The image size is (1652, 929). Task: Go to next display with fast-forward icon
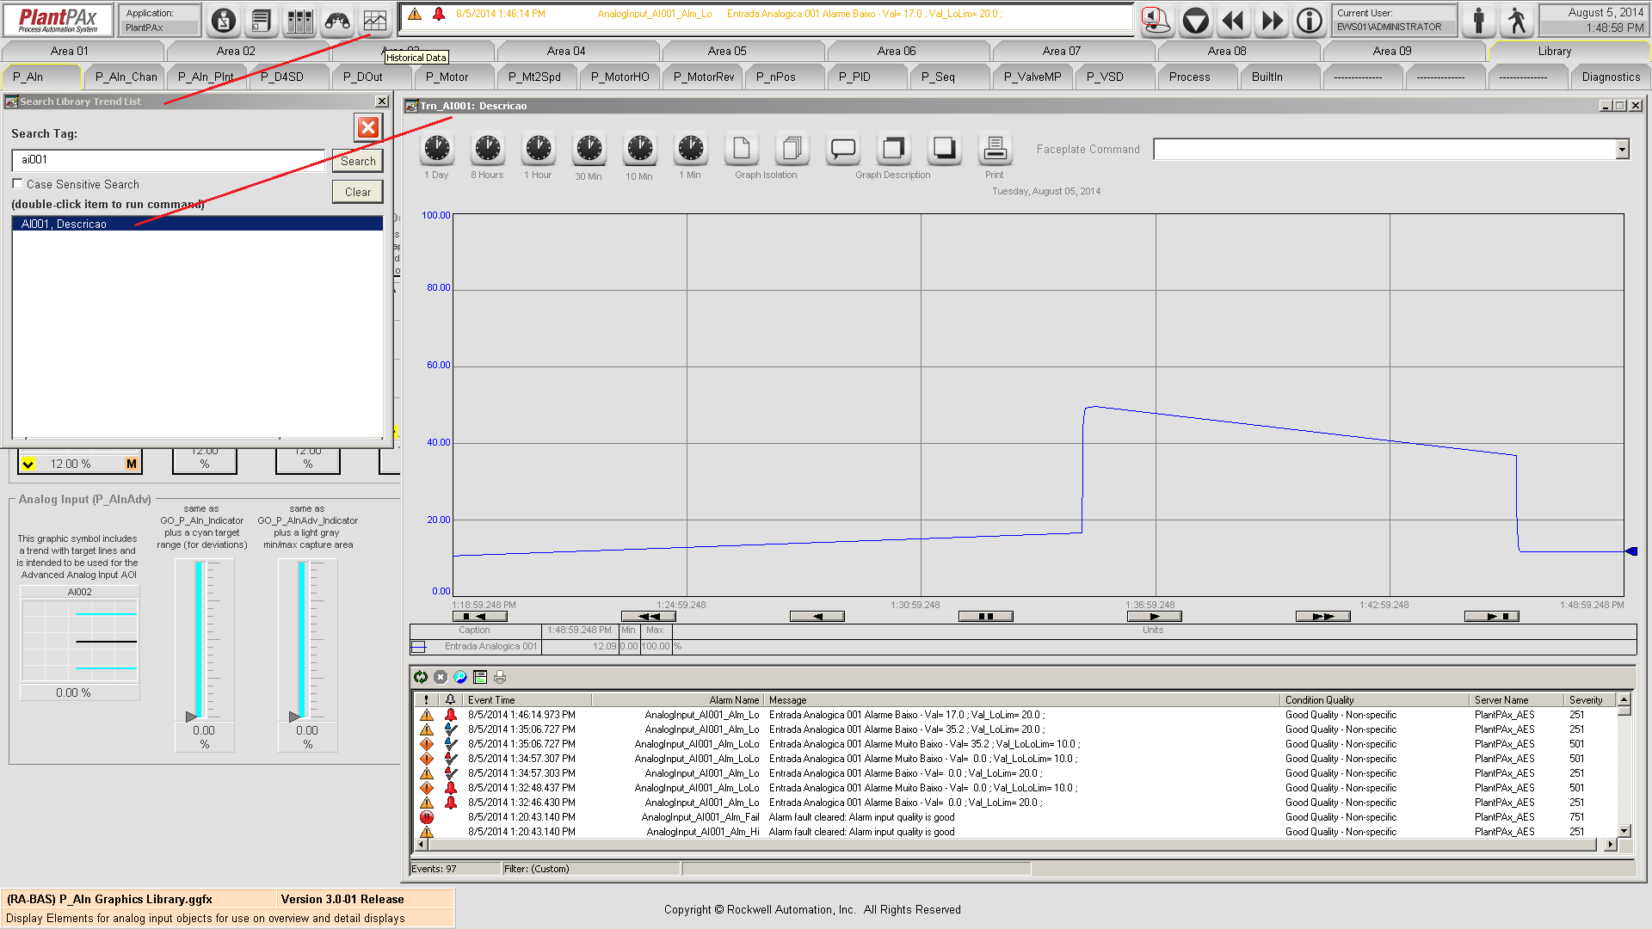pyautogui.click(x=1272, y=21)
